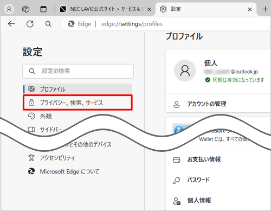Image resolution: width=271 pixels, height=211 pixels.
Task: Click 同期は有効になっています status text
Action: click(238, 80)
